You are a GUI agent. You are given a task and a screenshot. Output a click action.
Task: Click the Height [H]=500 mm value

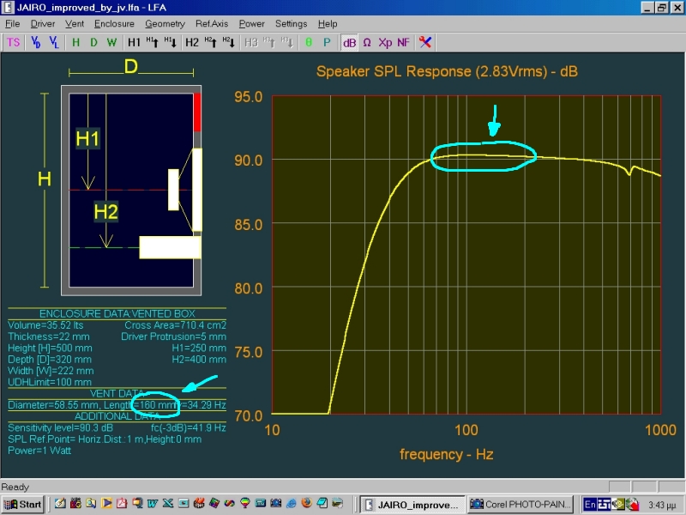click(x=50, y=348)
